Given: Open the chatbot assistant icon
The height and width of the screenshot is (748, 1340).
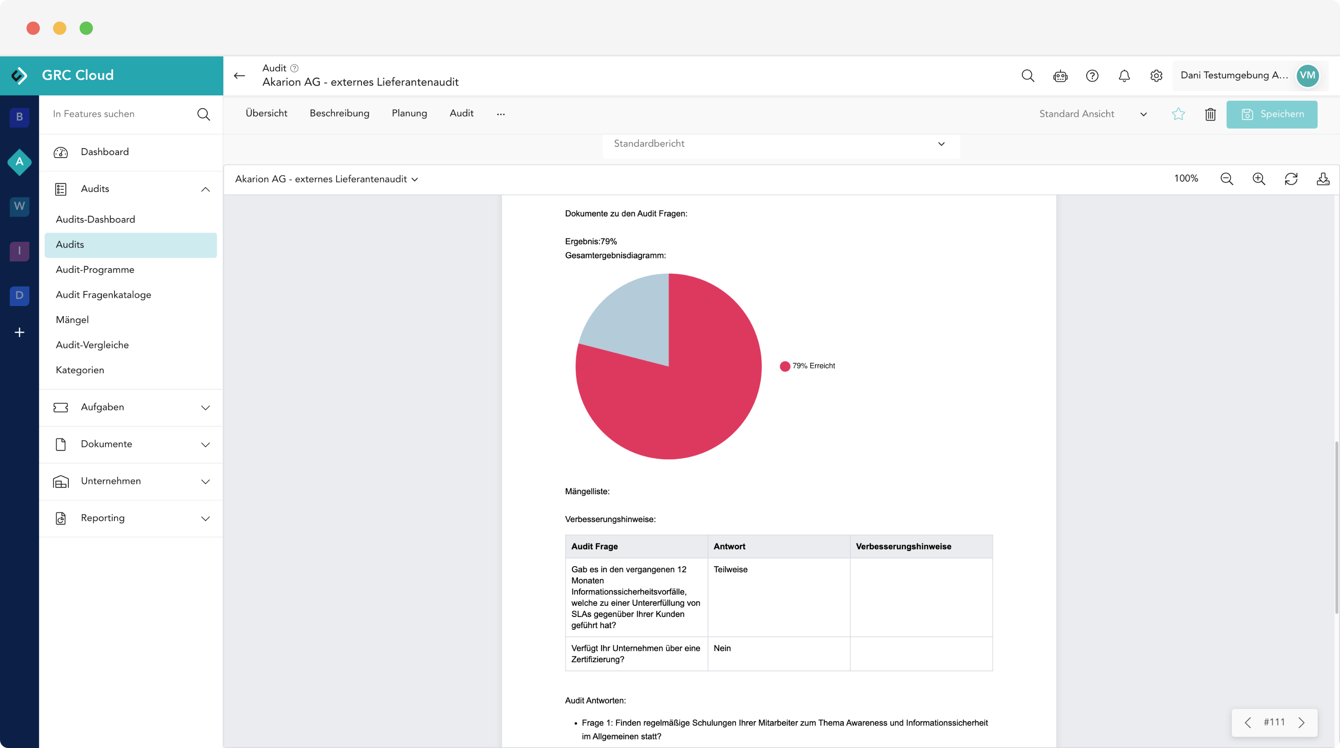Looking at the screenshot, I should pos(1060,75).
